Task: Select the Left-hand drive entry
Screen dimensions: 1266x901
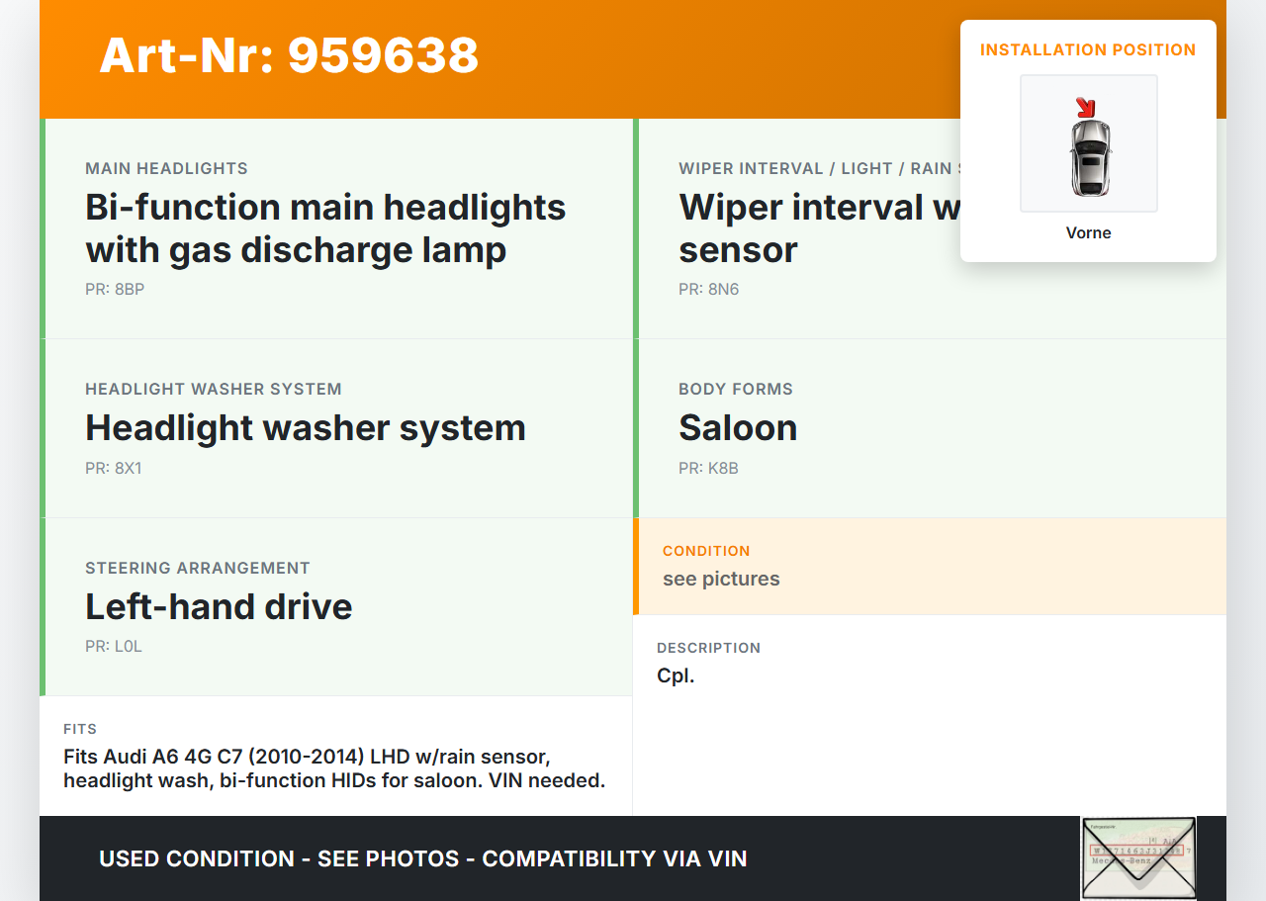Action: pyautogui.click(x=219, y=606)
